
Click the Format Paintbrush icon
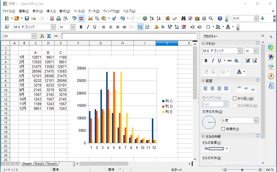(x=114, y=18)
